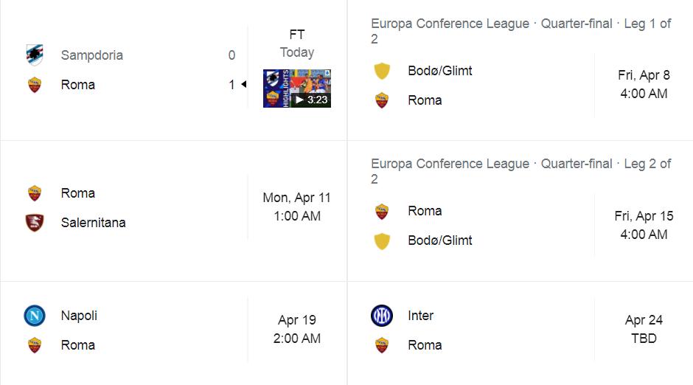Screen dimensions: 693x385
Task: Click Roma crest in Inter match
Action: pyautogui.click(x=382, y=344)
